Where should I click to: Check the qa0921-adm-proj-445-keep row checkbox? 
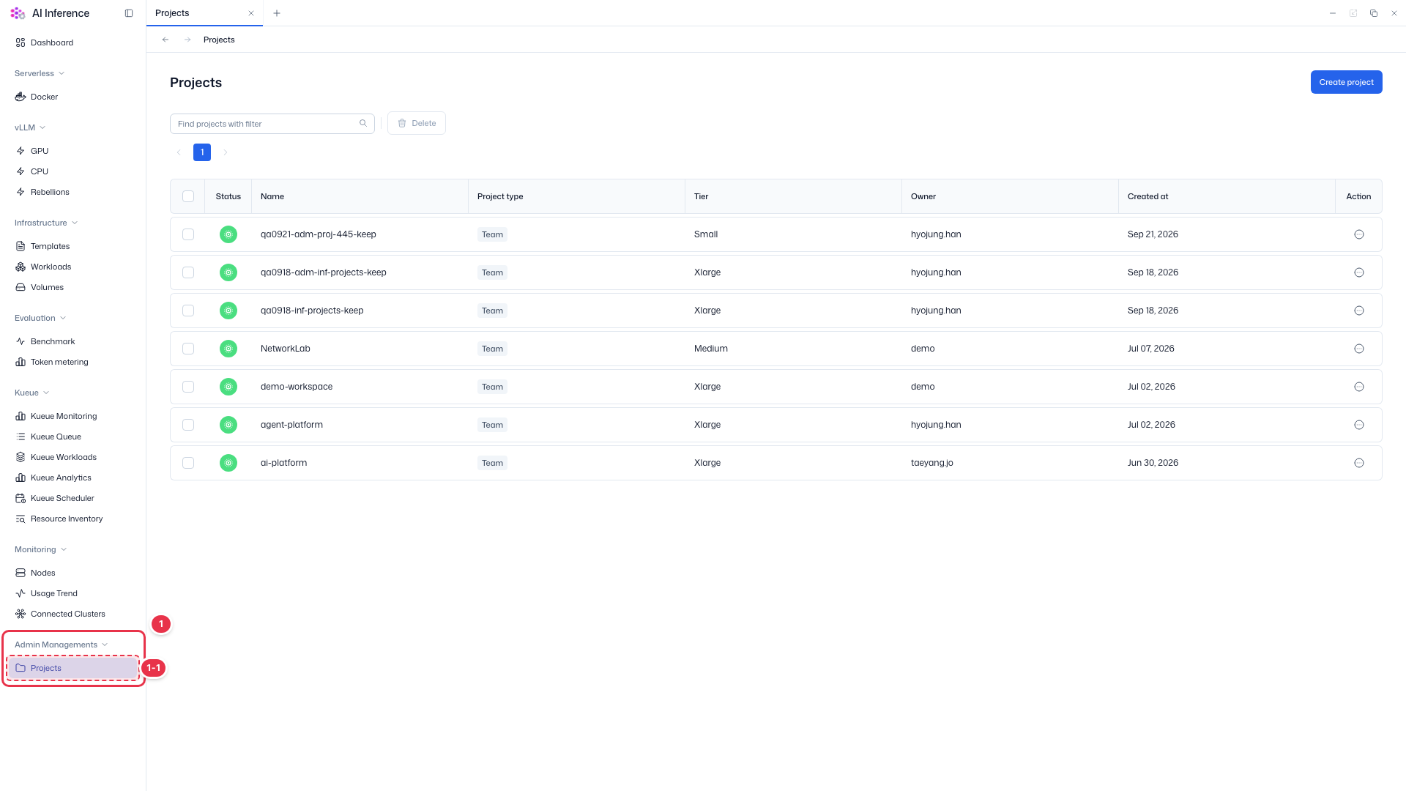(188, 234)
